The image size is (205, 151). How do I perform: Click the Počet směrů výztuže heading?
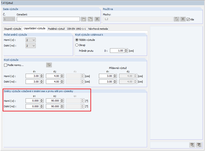tap(15, 35)
